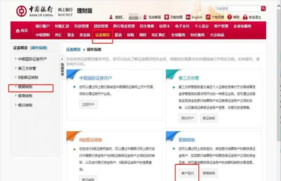Click the user avatar icon beside 您好
281x181 pixels.
coord(111,17)
